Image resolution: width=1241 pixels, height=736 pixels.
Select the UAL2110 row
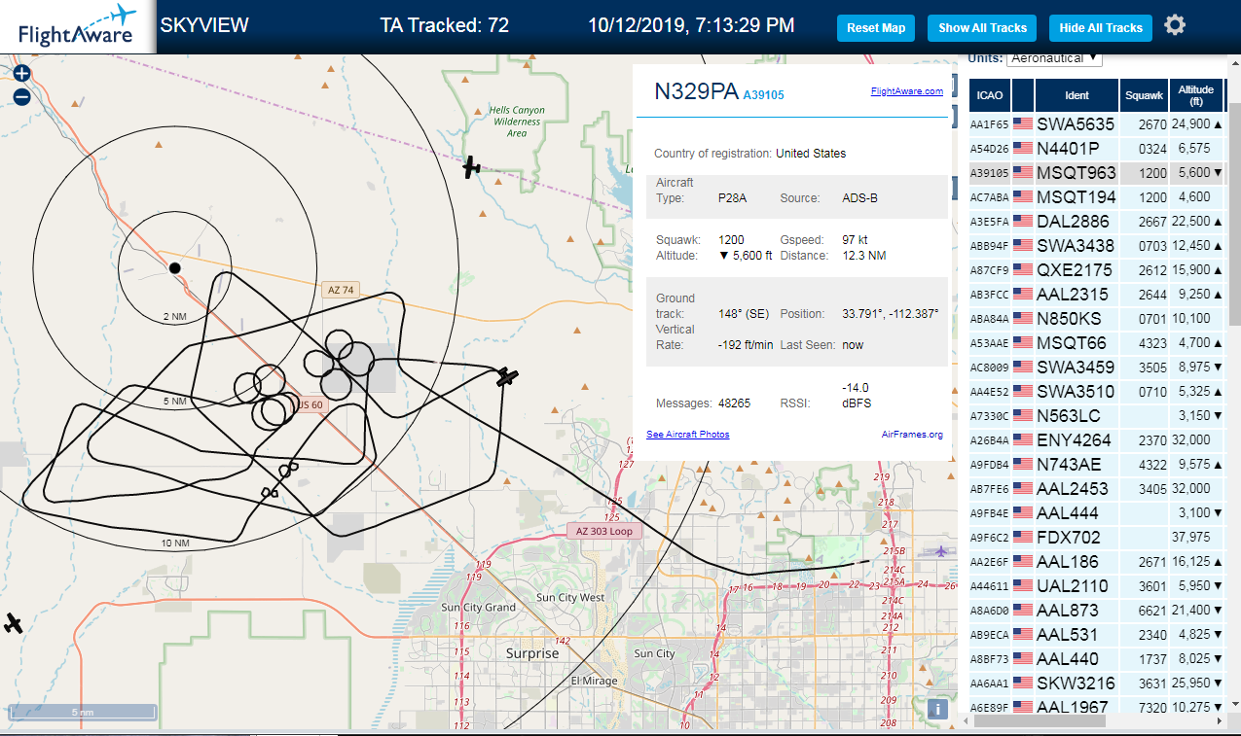pos(1097,586)
